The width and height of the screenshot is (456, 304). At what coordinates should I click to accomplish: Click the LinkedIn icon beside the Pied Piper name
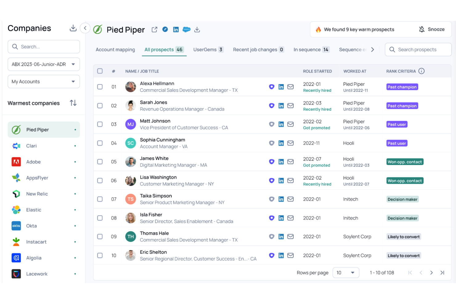[176, 29]
